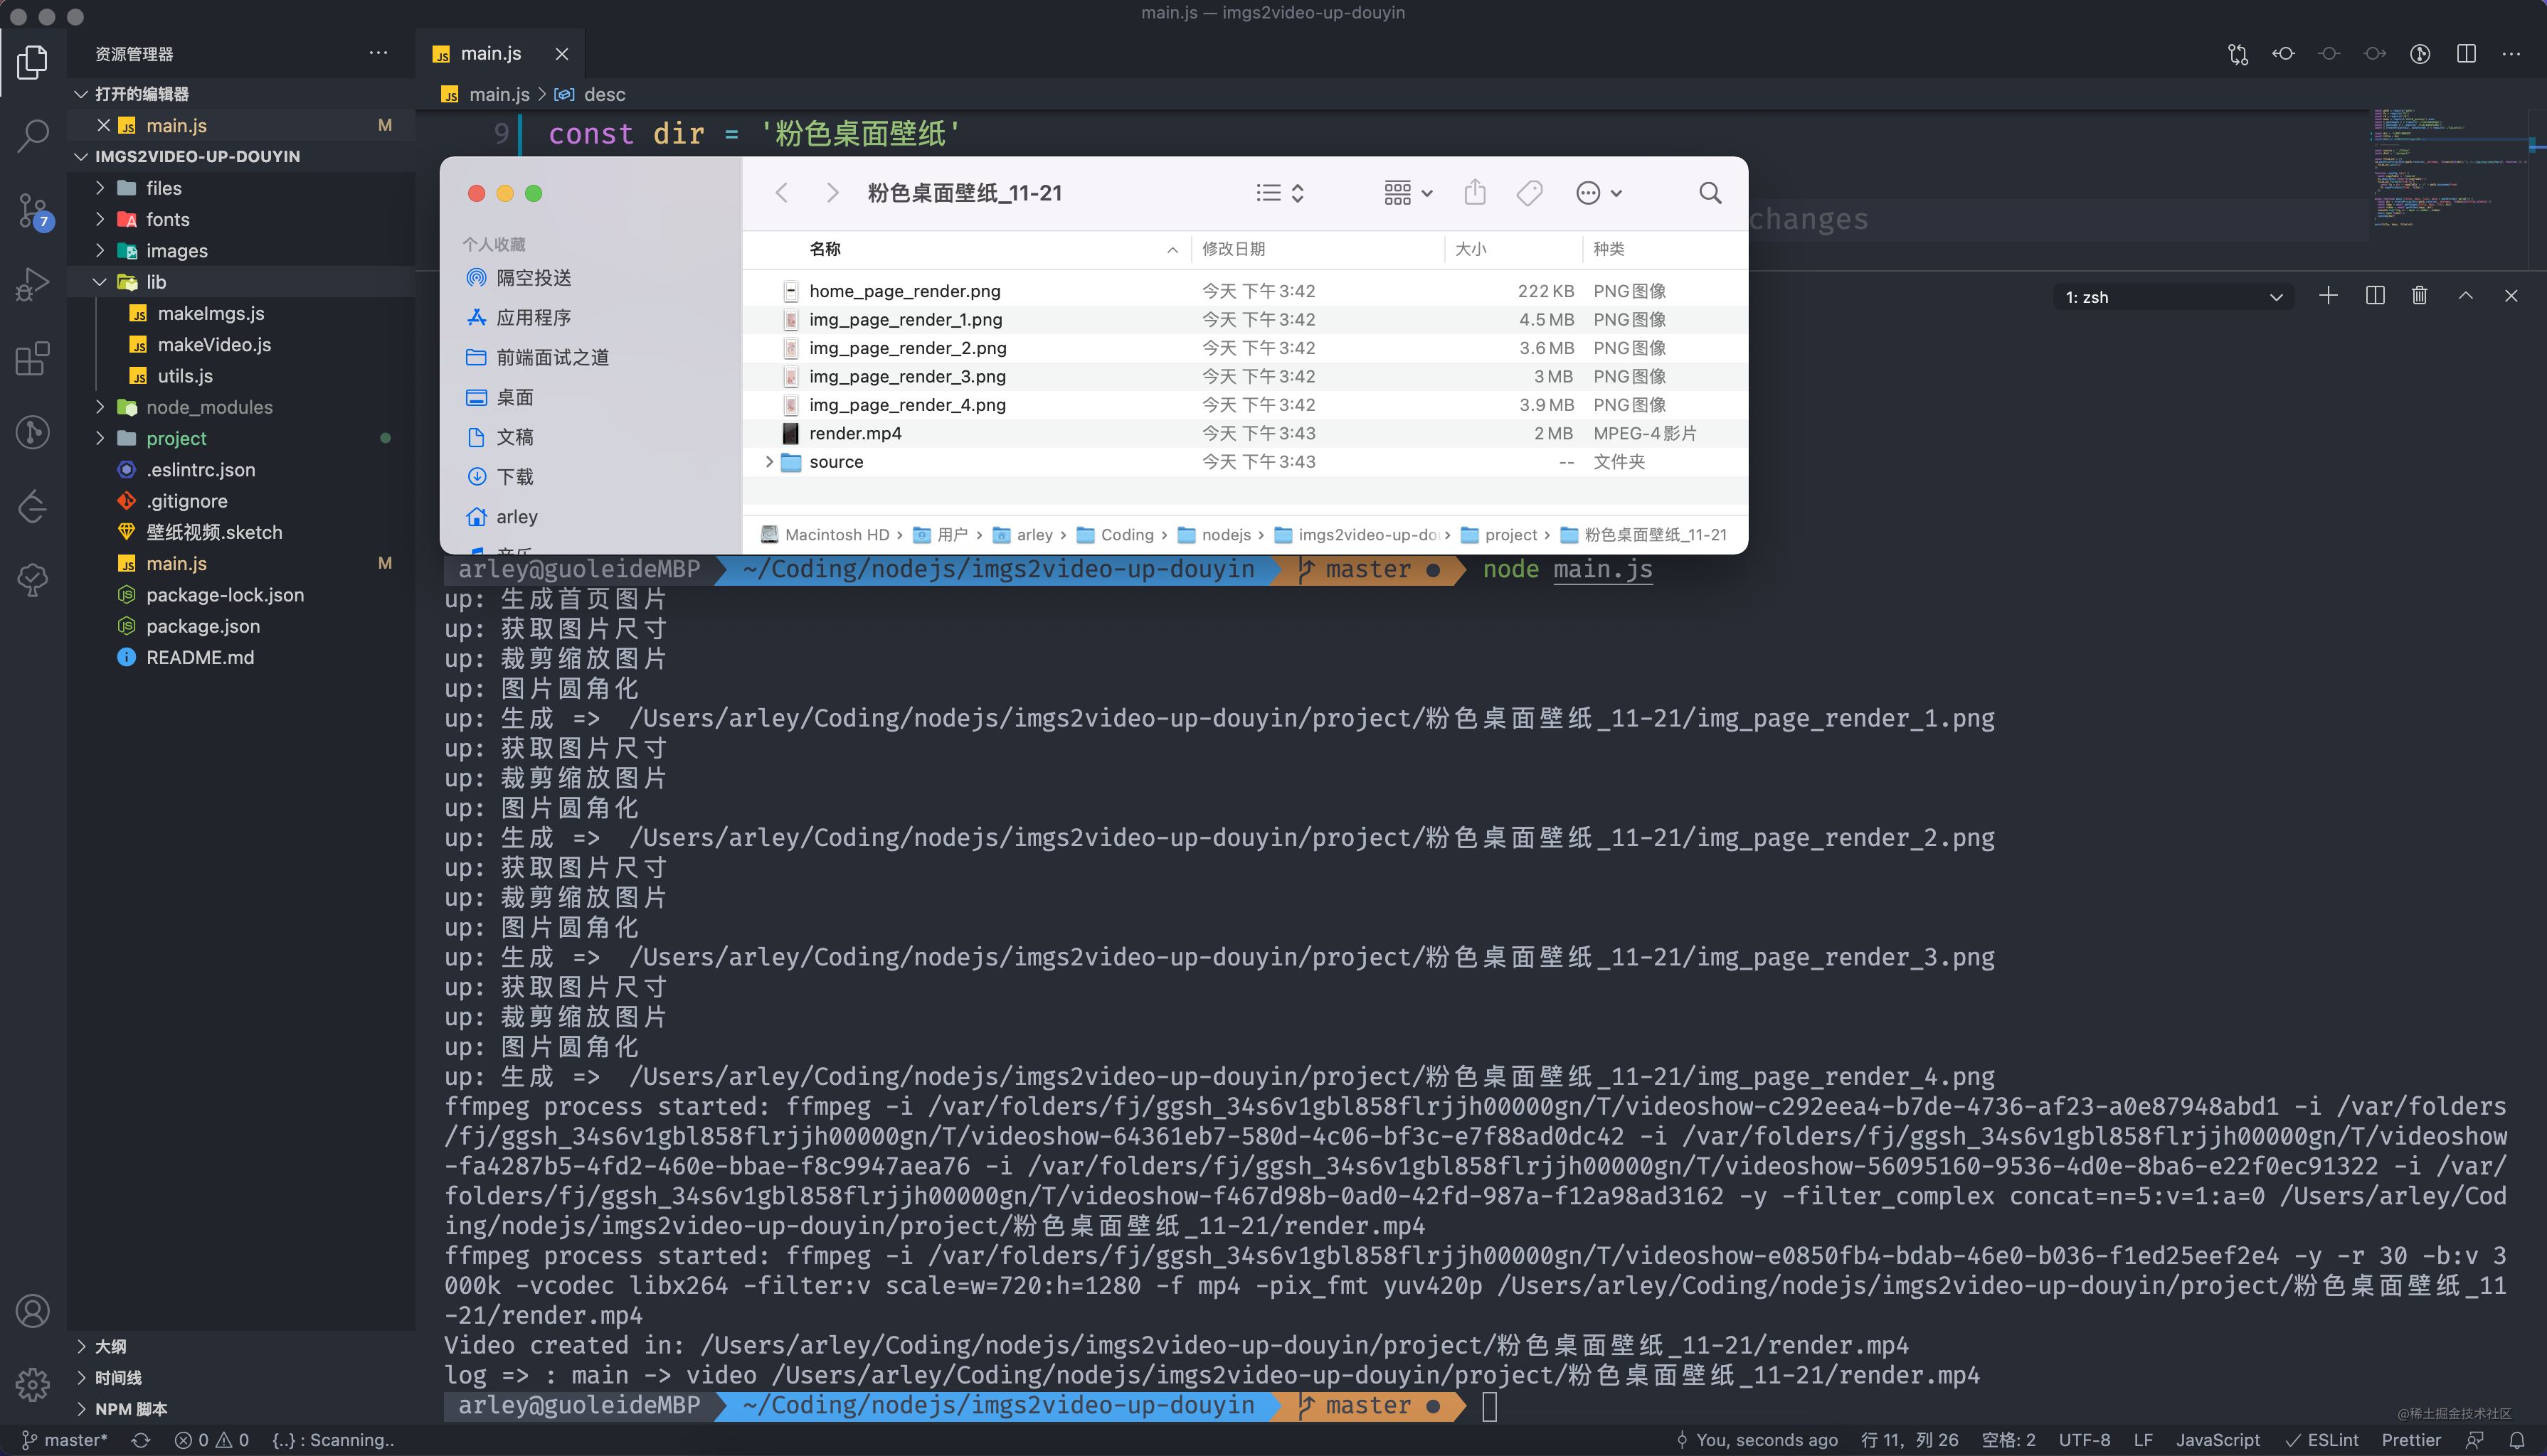Expand the source folder in Finder
Viewport: 2547px width, 1456px height.
point(768,461)
